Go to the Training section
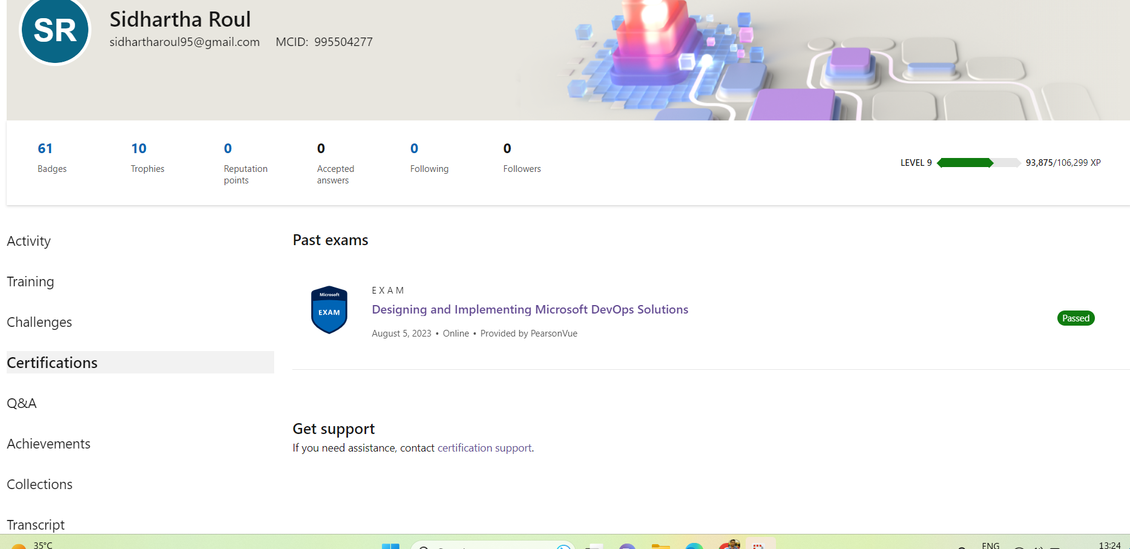 click(30, 281)
